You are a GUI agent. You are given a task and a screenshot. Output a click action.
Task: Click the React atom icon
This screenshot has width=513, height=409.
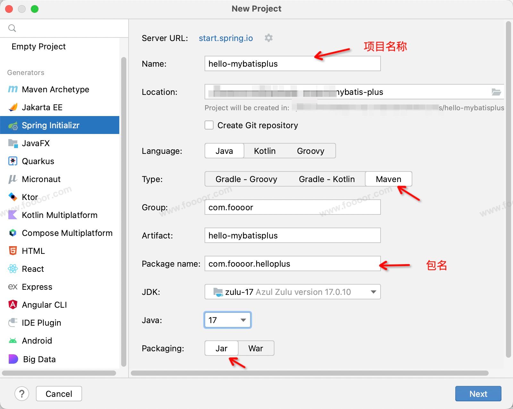click(x=13, y=269)
